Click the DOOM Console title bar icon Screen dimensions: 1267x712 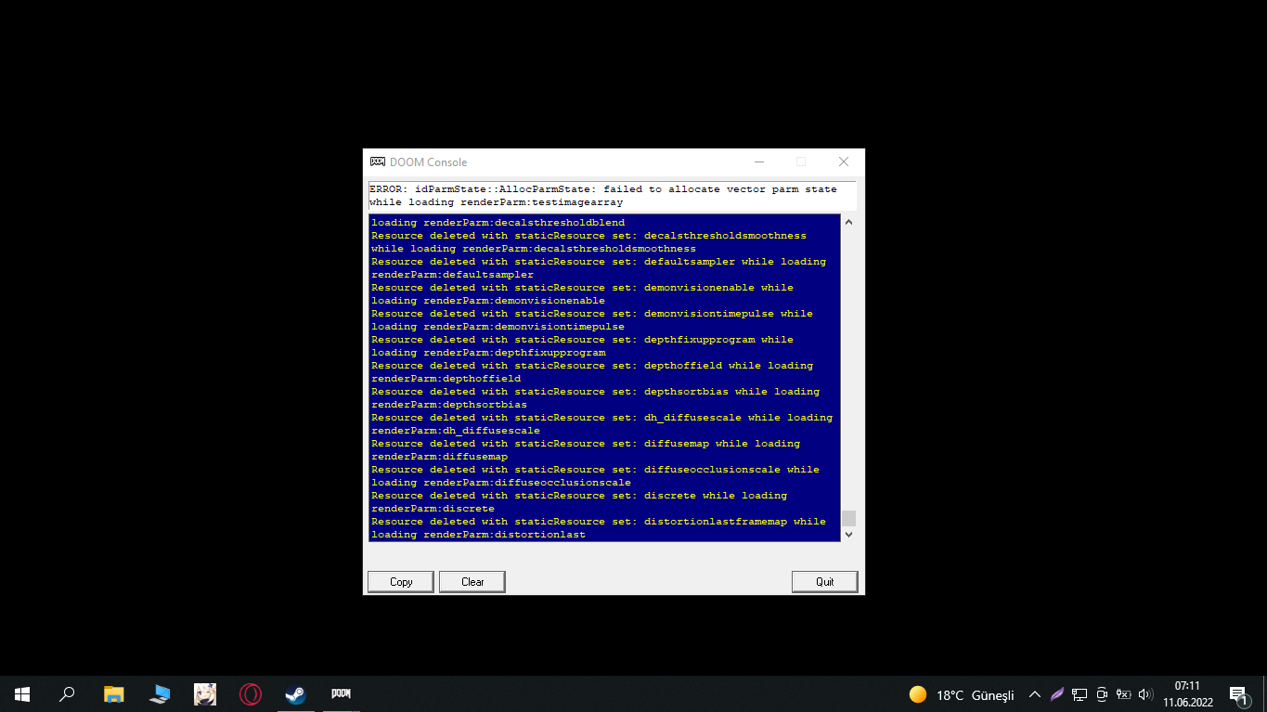click(377, 162)
